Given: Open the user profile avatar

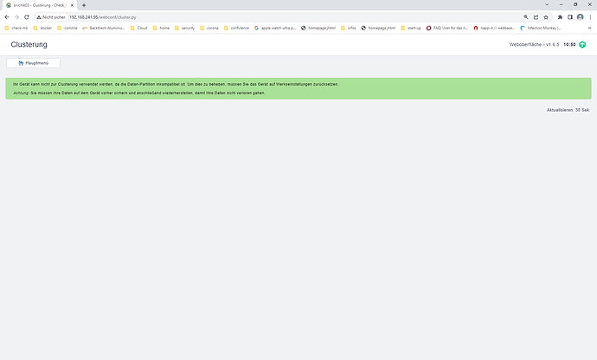Looking at the screenshot, I should click(x=581, y=17).
